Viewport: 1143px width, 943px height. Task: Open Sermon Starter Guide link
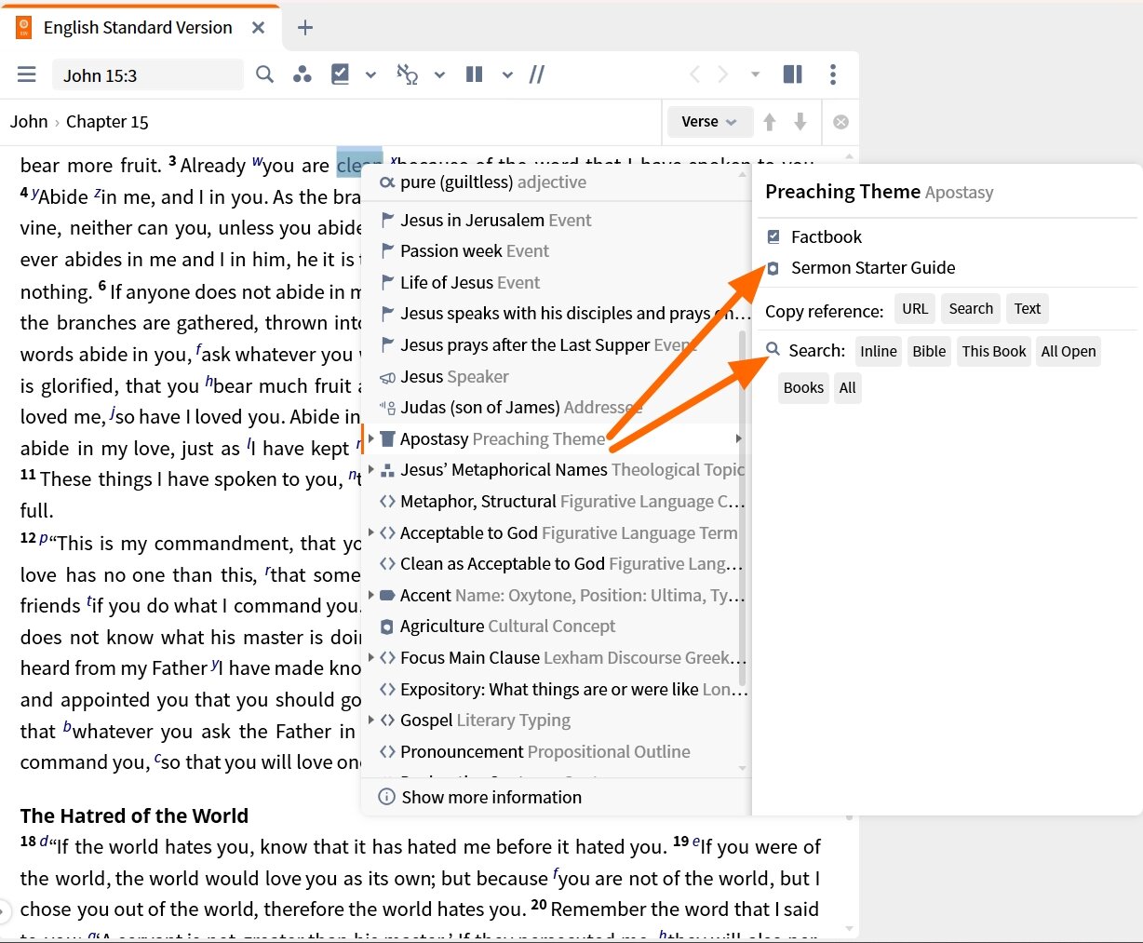[x=873, y=268]
